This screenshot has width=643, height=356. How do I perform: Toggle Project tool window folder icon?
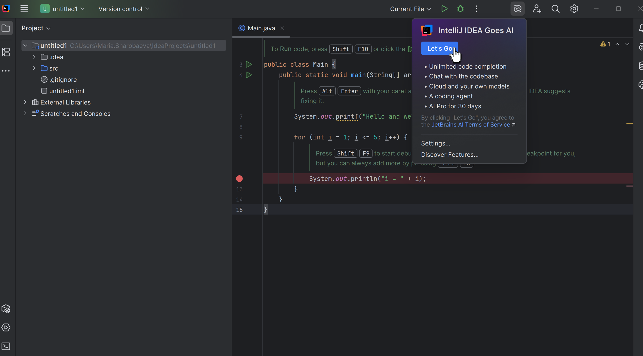[6, 28]
